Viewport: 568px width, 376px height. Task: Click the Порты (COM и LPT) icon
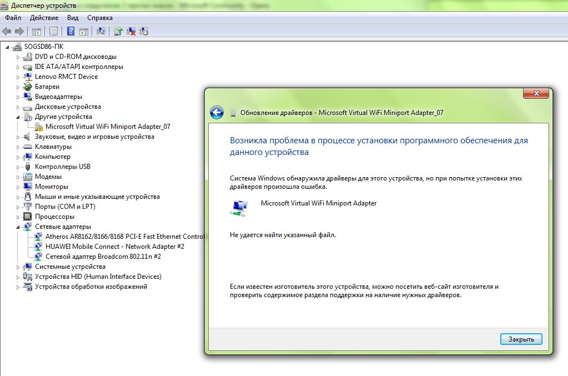click(x=28, y=207)
